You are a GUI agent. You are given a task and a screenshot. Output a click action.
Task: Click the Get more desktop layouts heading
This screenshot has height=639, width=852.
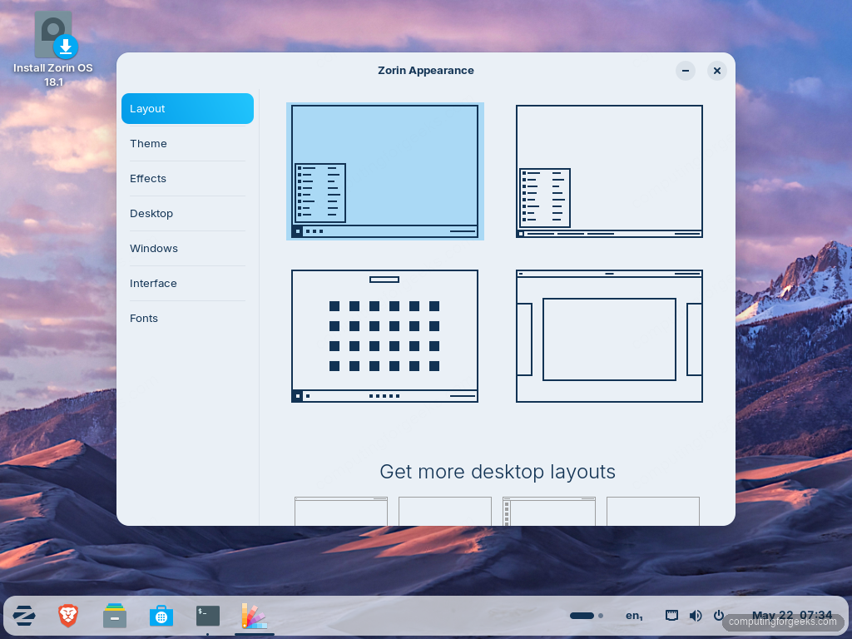(x=498, y=472)
